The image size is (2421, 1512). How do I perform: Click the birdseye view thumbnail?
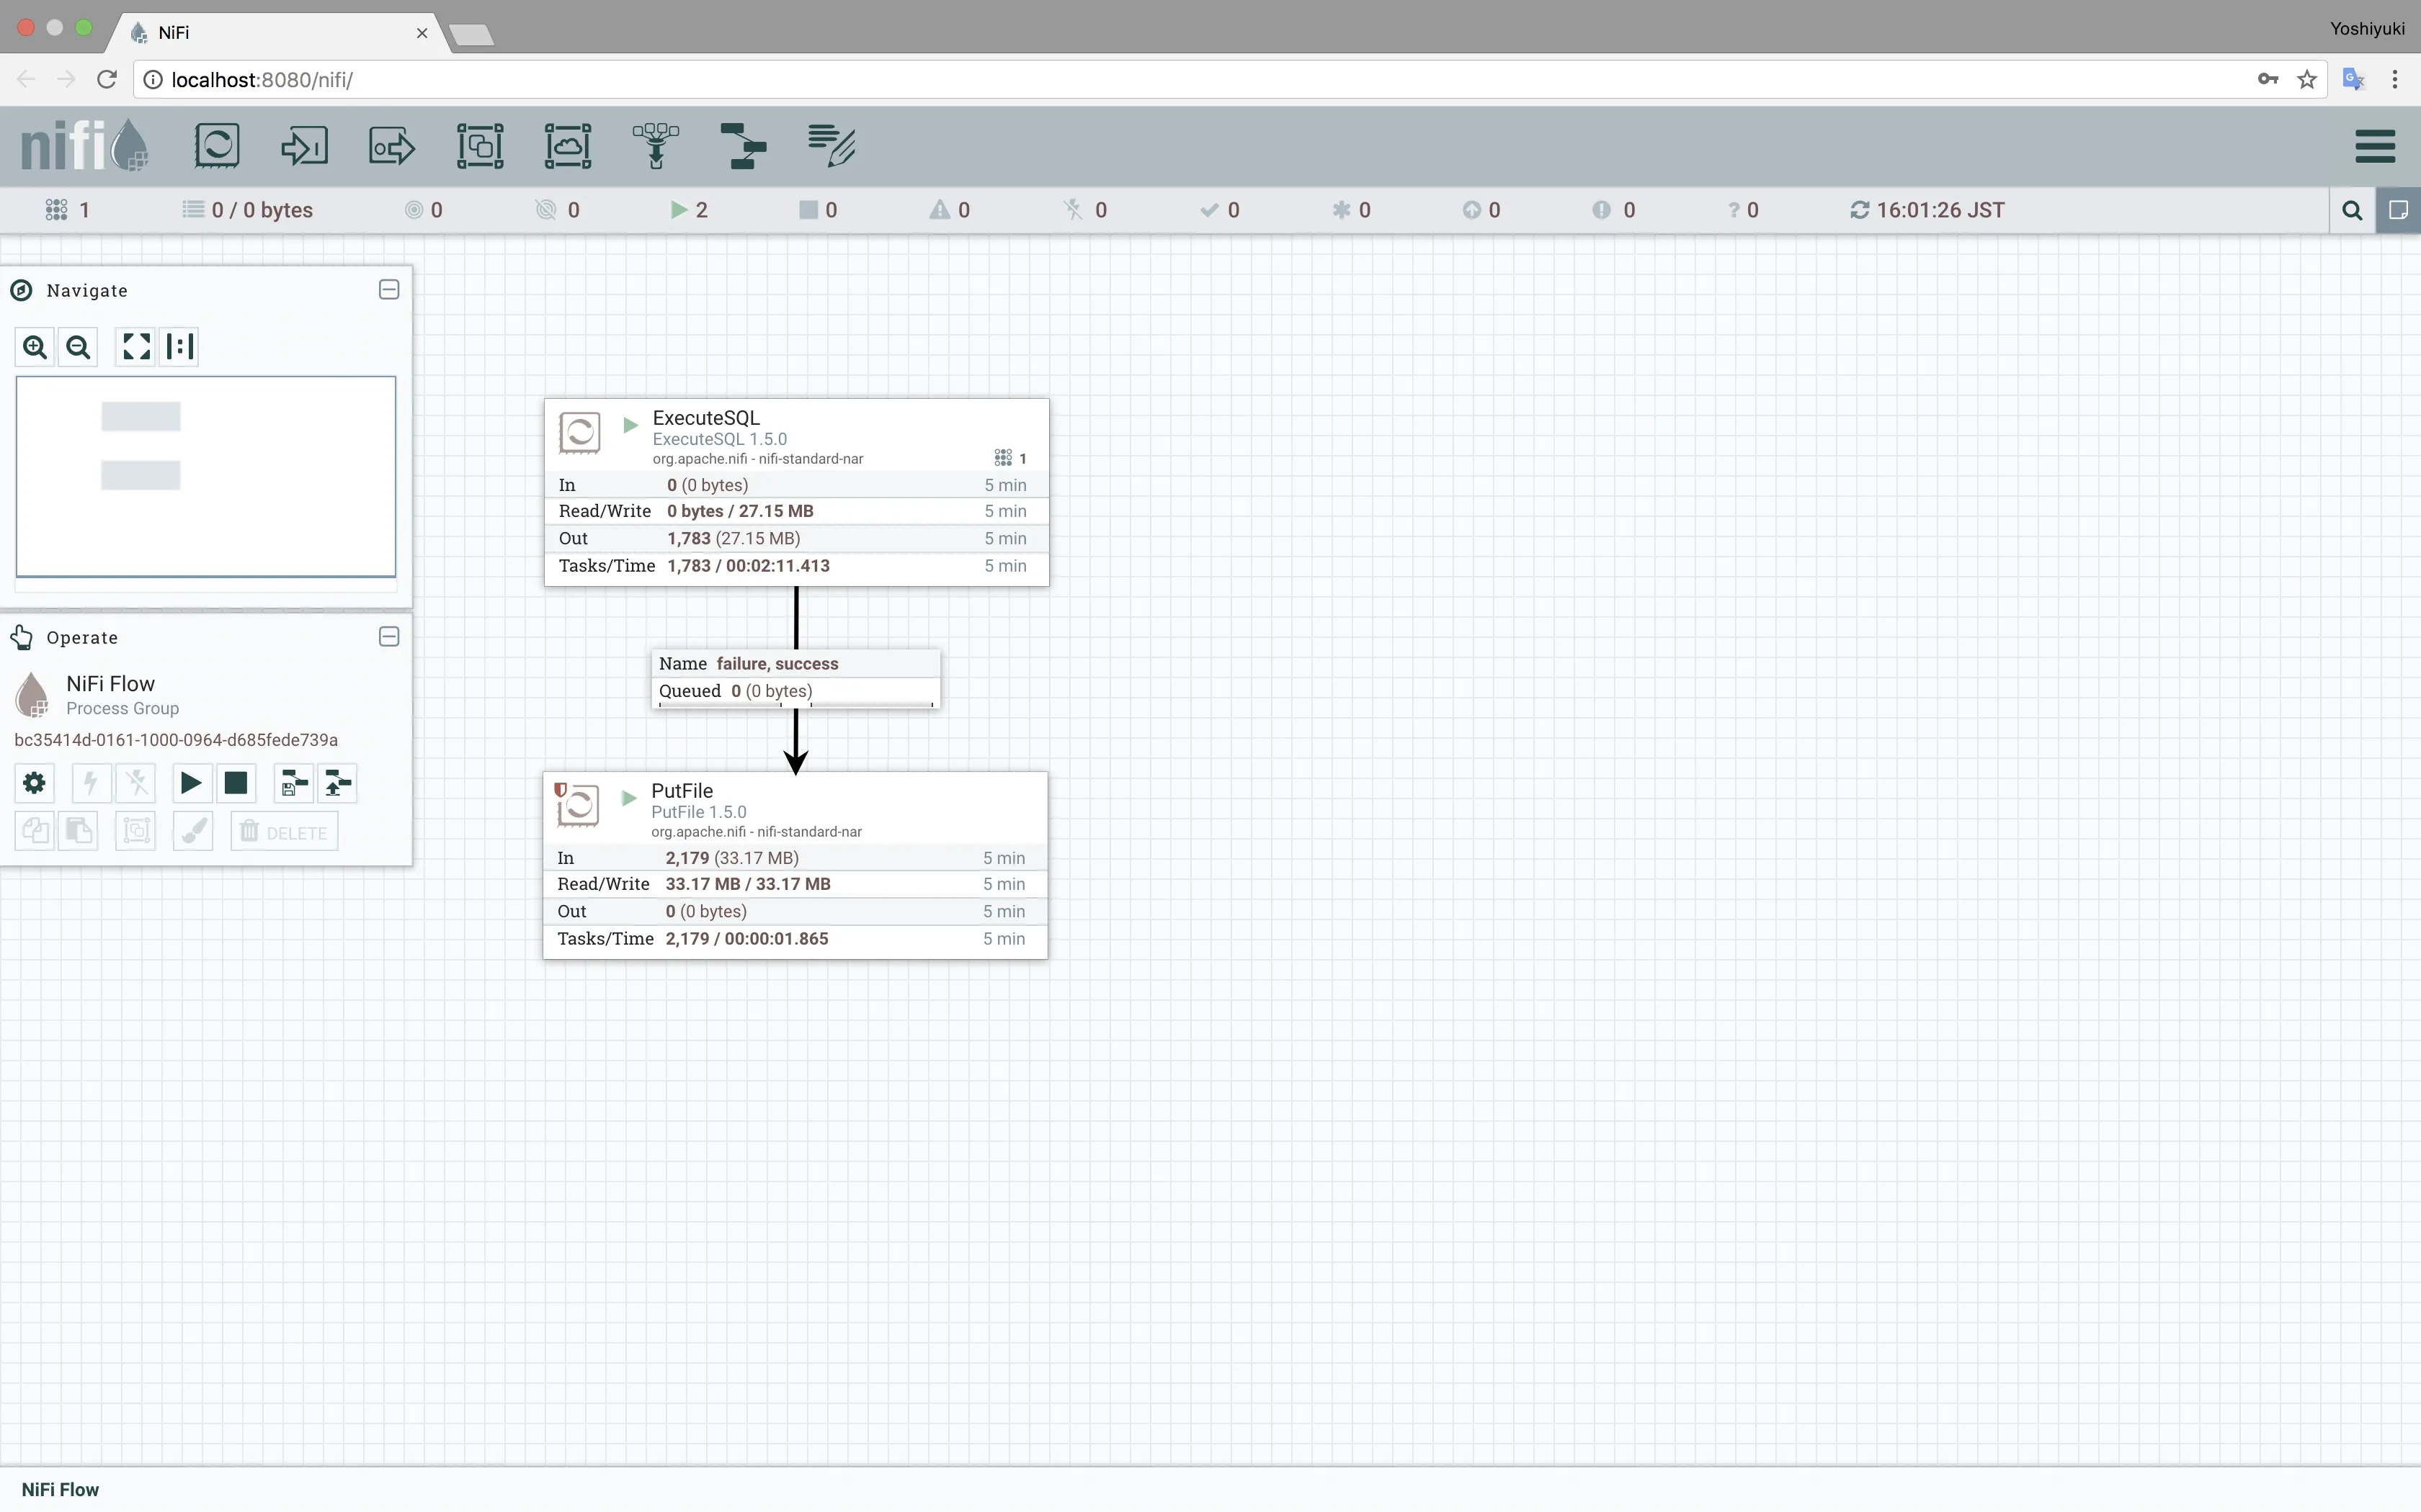pos(205,476)
